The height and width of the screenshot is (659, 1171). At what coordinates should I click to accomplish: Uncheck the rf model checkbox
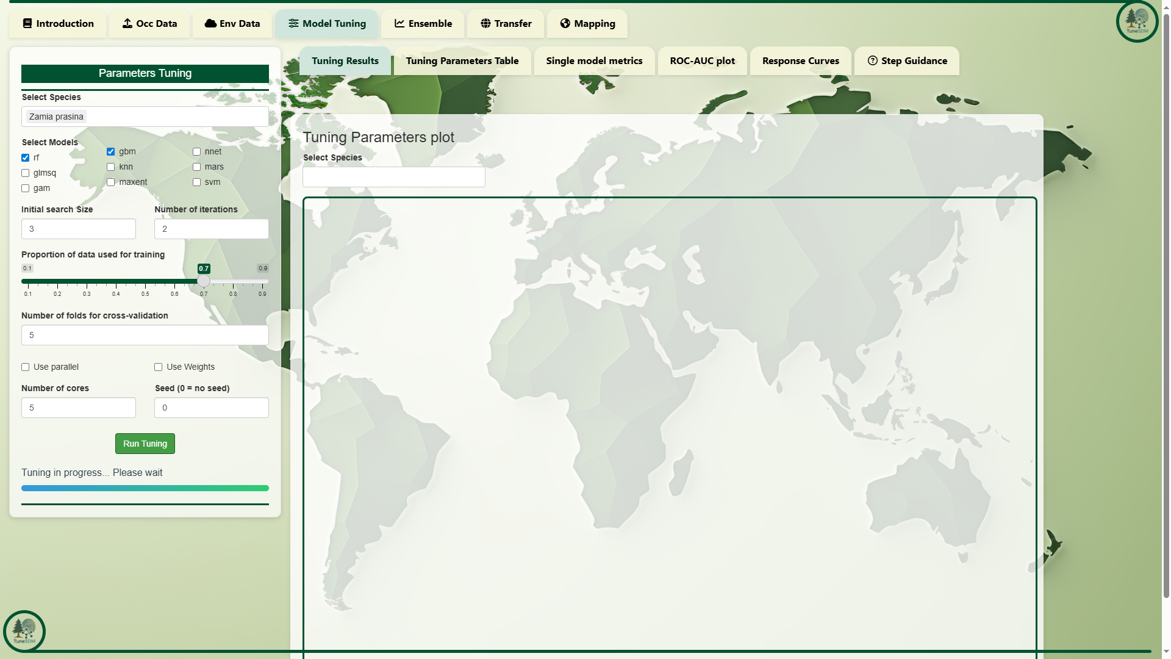coord(26,158)
